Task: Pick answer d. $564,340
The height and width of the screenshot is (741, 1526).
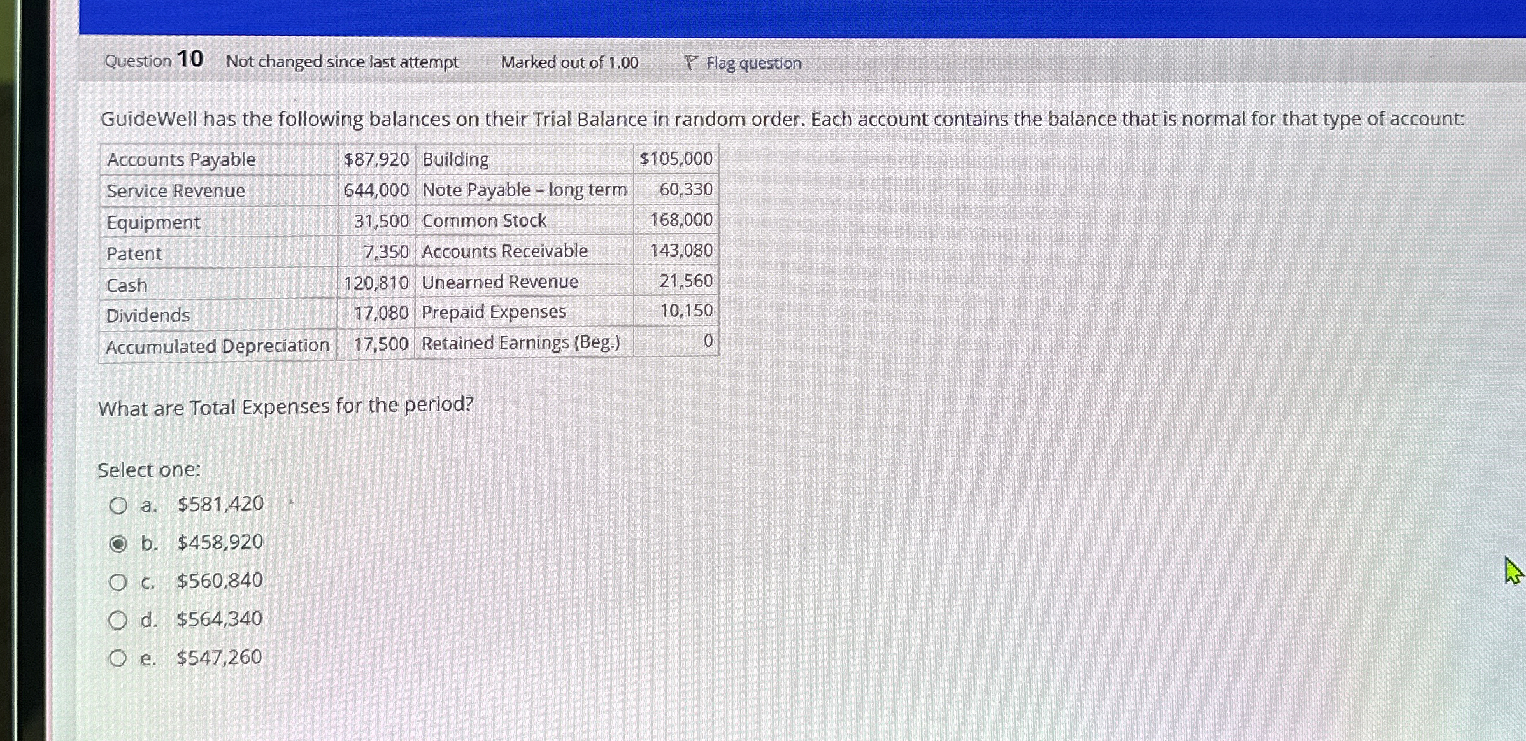Action: [x=118, y=620]
